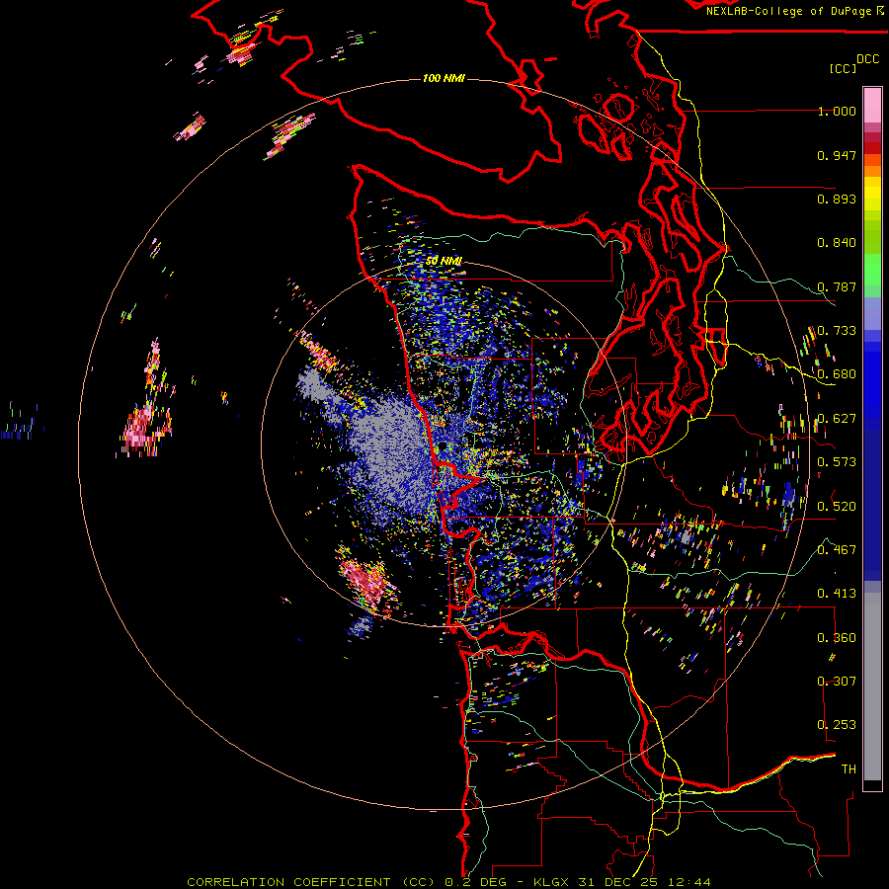Click the 0.520 scale value
Screen dimensions: 889x889
pyautogui.click(x=837, y=507)
